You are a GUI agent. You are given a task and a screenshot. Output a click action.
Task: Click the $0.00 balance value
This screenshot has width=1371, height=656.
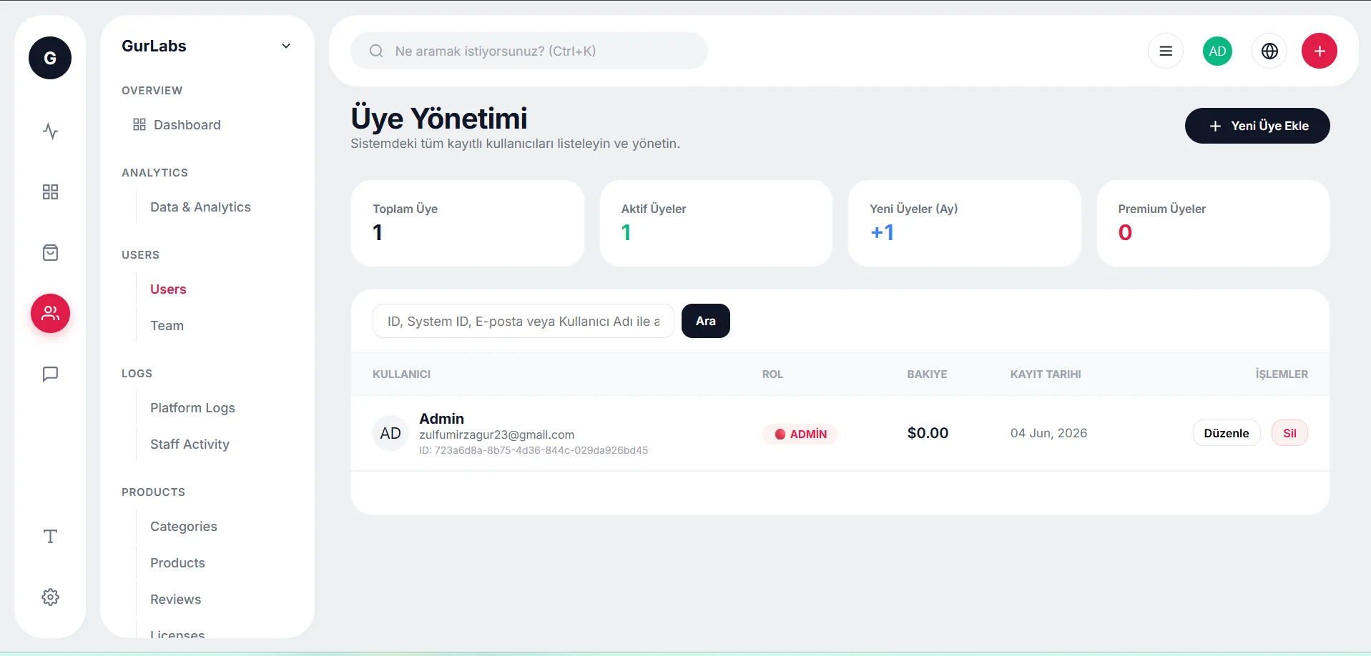click(928, 433)
